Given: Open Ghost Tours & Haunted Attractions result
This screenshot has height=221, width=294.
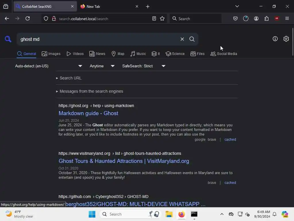Looking at the screenshot, I should click(124, 161).
